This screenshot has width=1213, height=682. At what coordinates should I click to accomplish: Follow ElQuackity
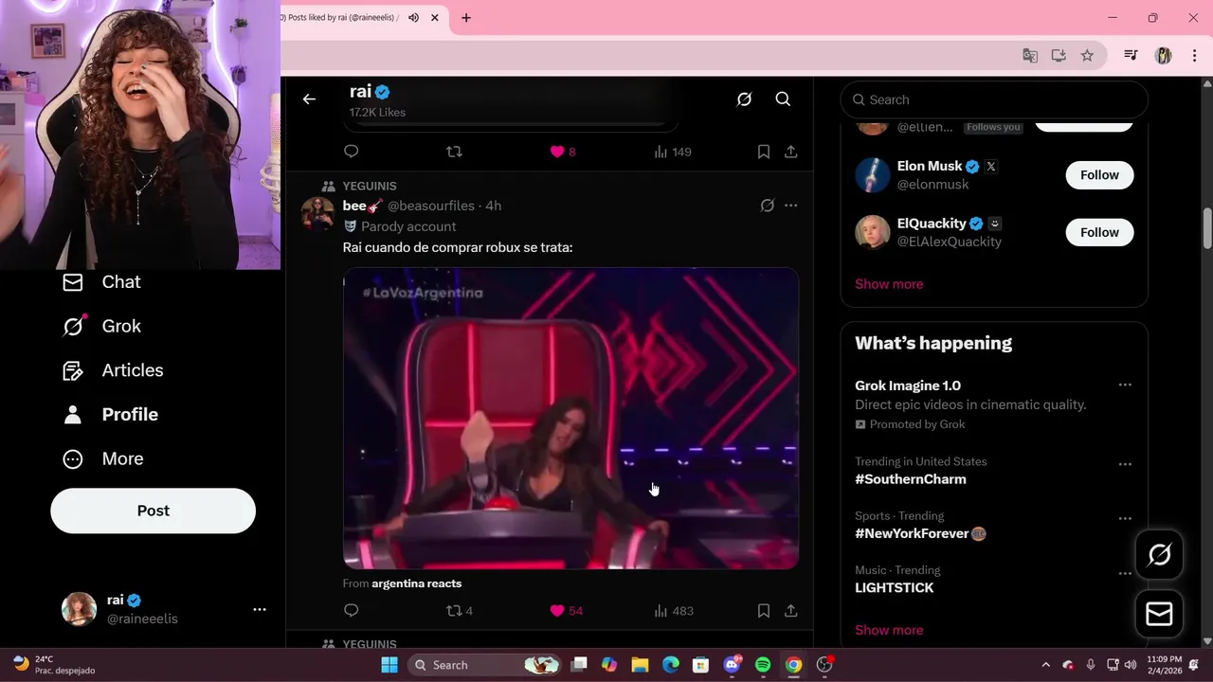[1099, 232]
